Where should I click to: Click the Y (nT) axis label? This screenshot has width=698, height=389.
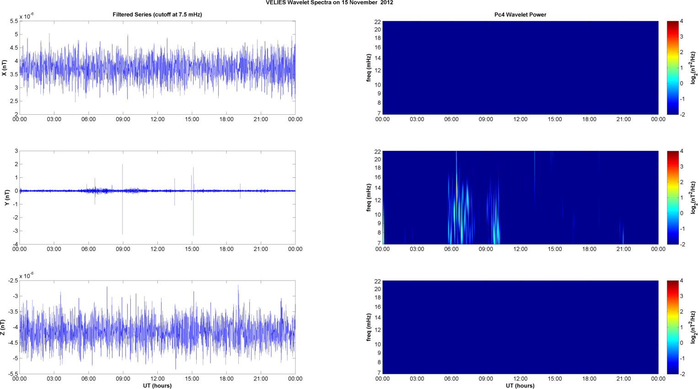click(7, 197)
